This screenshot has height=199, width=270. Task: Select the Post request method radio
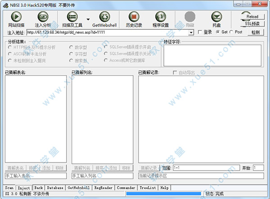[231, 32]
